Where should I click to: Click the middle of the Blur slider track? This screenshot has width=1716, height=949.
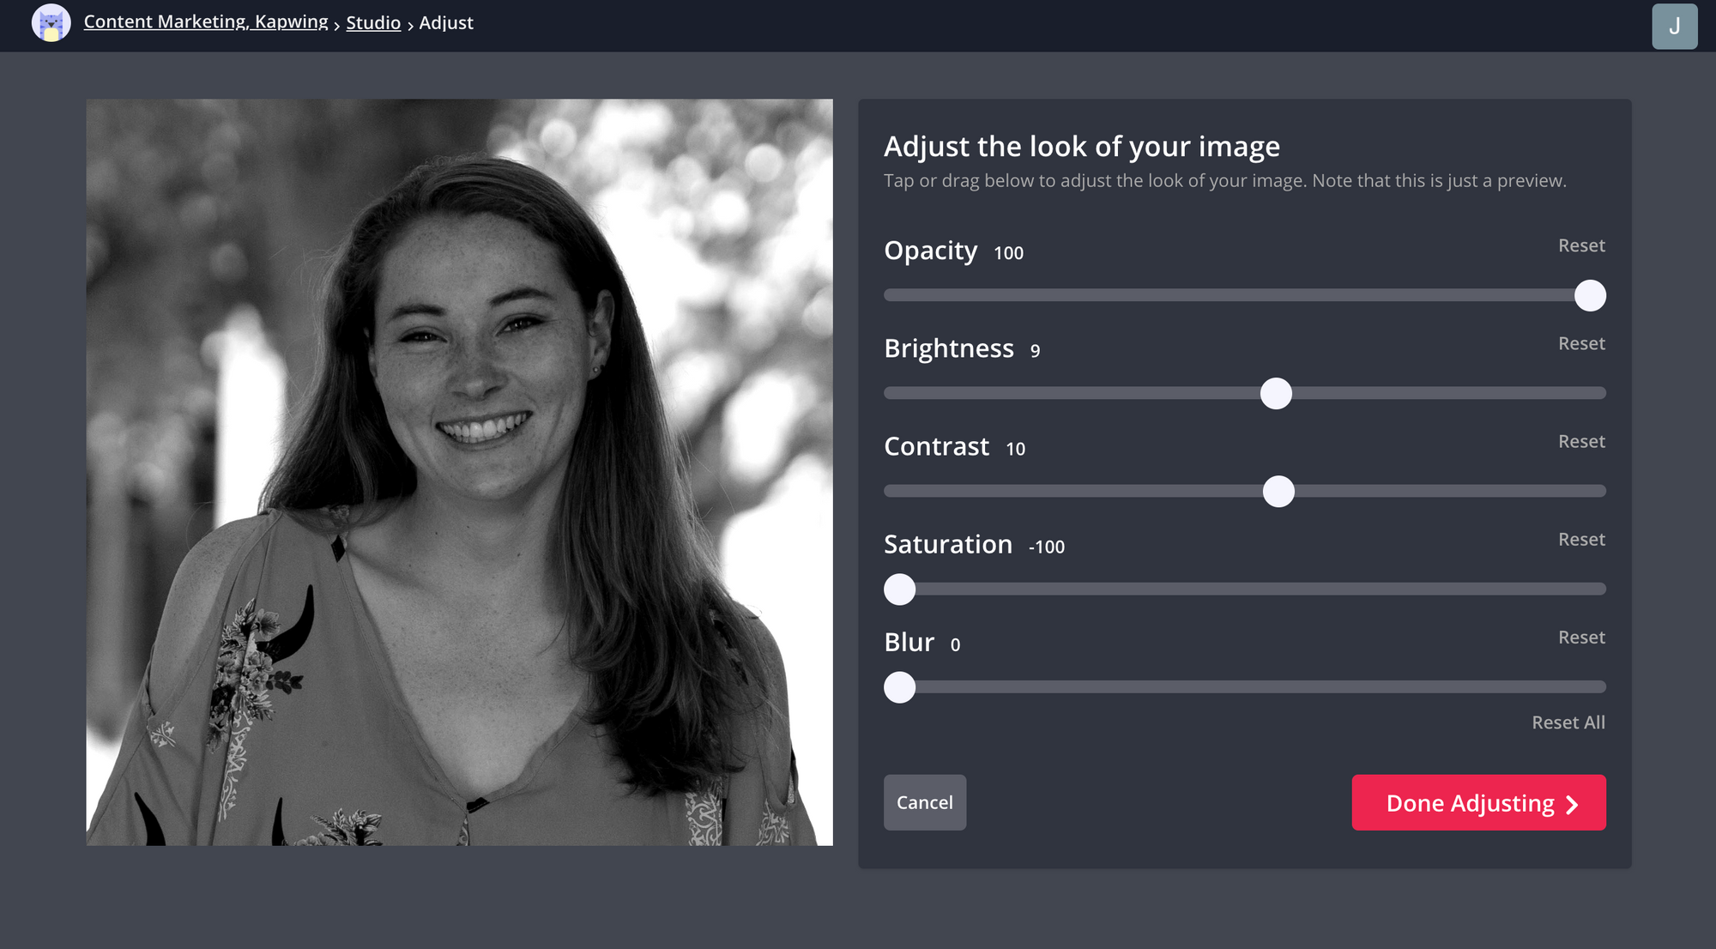[1244, 687]
